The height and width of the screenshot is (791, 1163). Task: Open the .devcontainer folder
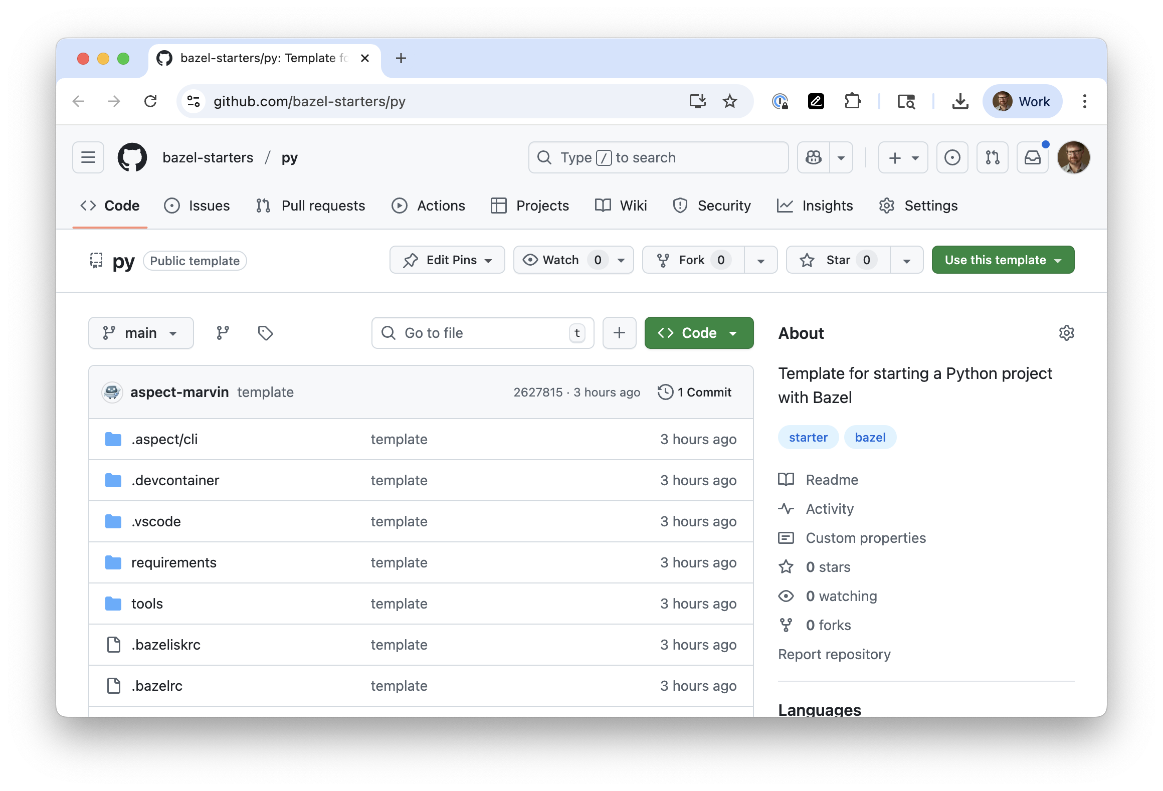coord(175,480)
